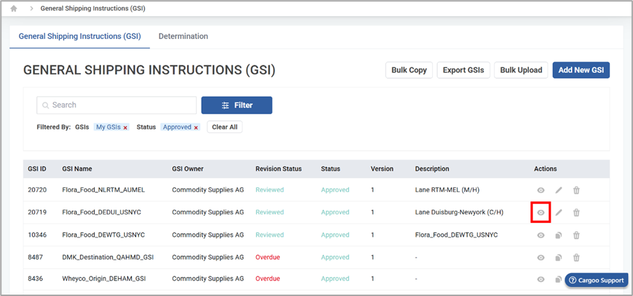Copy Wheyco_Origin_DEHAM_GSI with copy icon
Image resolution: width=633 pixels, height=296 pixels.
pyautogui.click(x=559, y=279)
